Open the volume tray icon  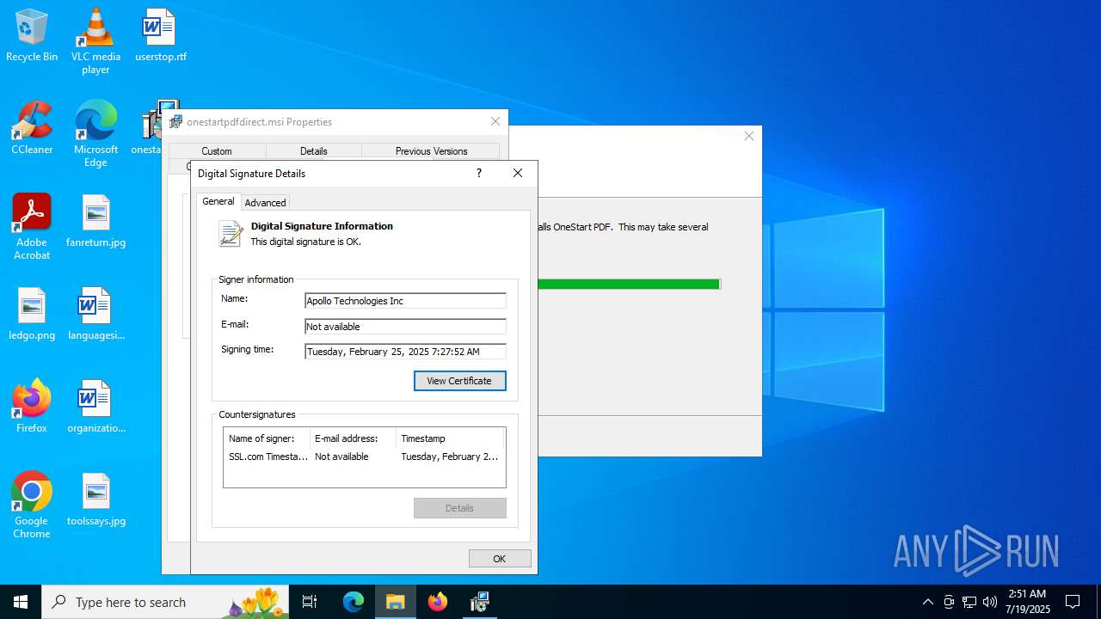(x=990, y=602)
